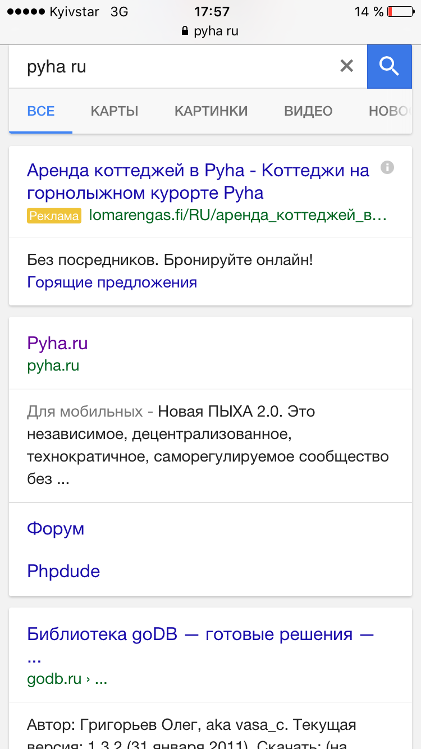Viewport: 421px width, 749px height.
Task: Clear the search field with X
Action: [x=347, y=66]
